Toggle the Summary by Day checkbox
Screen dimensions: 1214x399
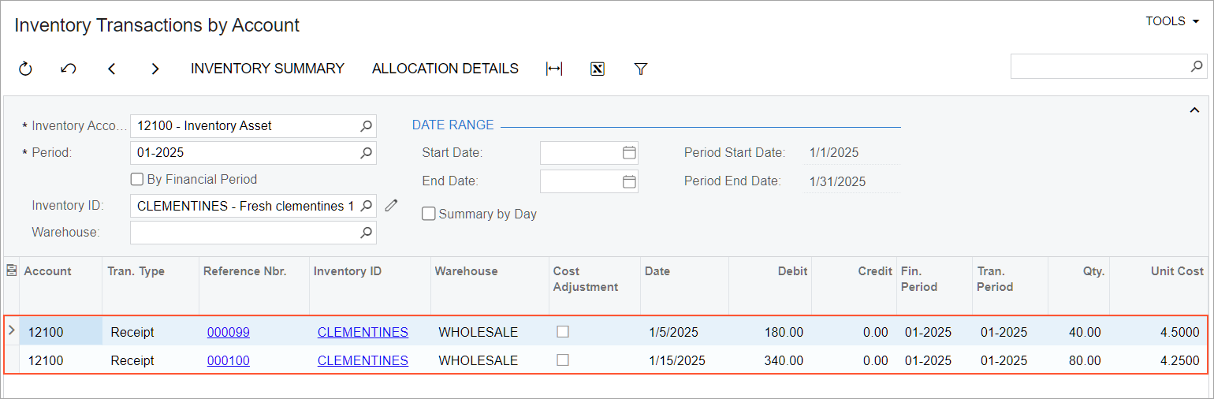point(429,214)
